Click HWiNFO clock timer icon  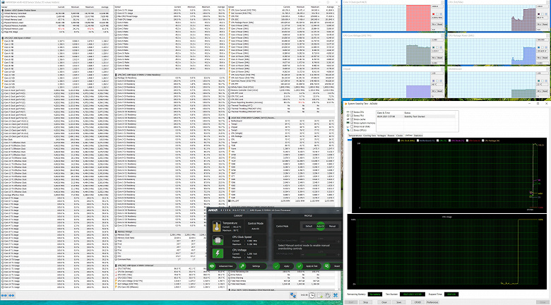click(312, 295)
